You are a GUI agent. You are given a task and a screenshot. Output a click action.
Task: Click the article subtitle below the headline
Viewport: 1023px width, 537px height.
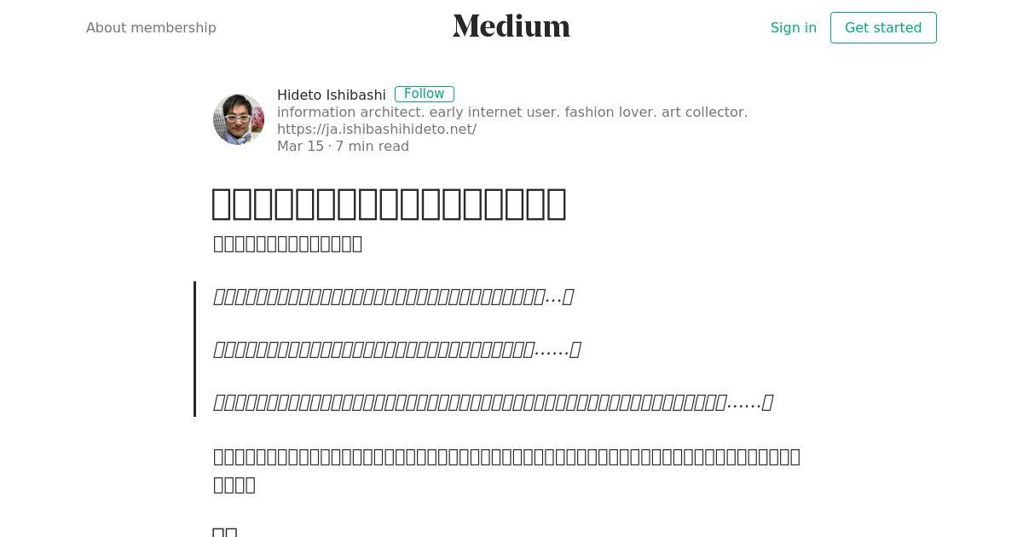click(x=287, y=244)
